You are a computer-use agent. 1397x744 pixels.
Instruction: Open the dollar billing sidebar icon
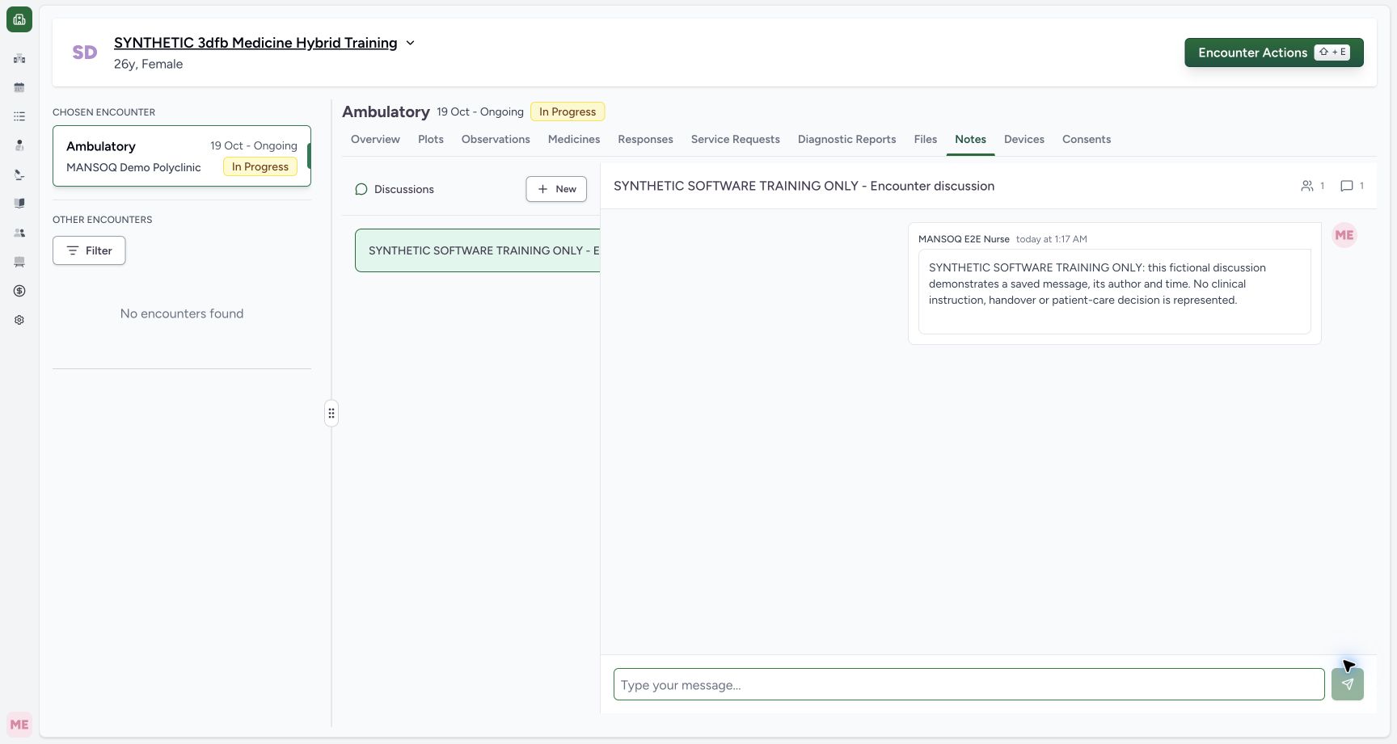(19, 291)
